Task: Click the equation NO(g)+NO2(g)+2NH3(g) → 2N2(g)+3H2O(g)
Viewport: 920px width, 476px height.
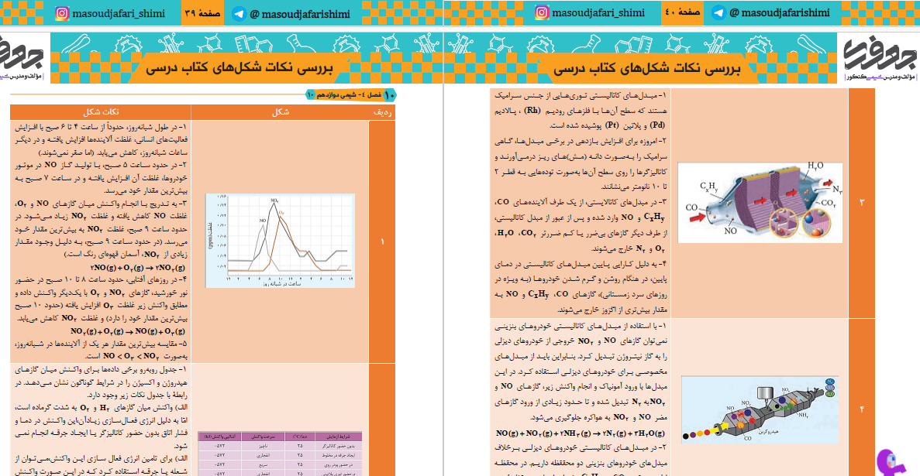Action: (581, 433)
